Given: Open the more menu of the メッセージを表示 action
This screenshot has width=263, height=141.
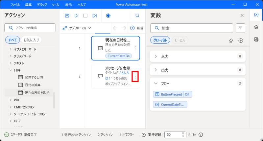Looking at the screenshot, I should click(x=135, y=77).
